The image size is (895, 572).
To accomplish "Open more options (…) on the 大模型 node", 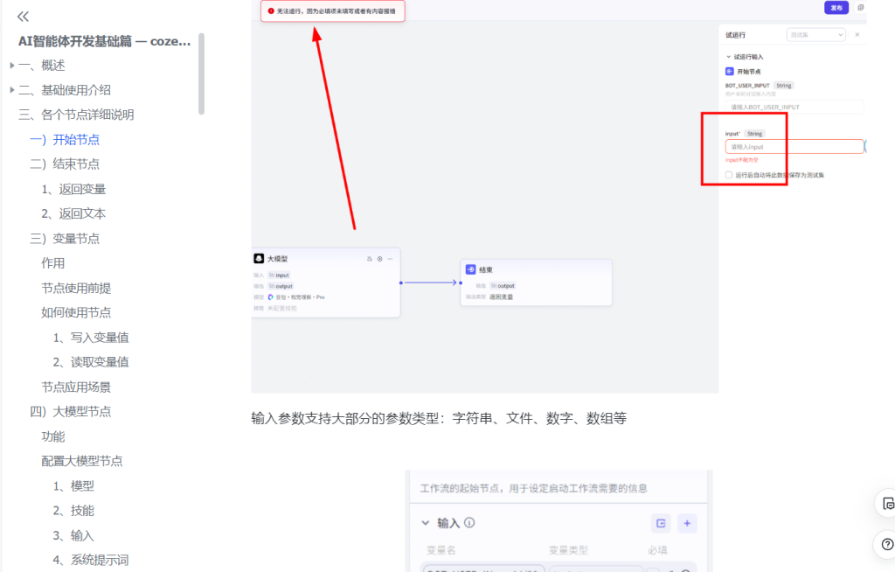I will pos(390,259).
